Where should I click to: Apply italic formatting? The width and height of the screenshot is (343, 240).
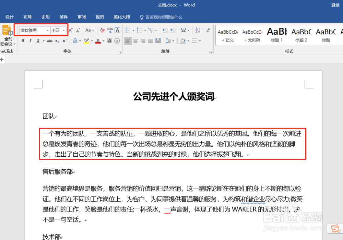point(30,41)
